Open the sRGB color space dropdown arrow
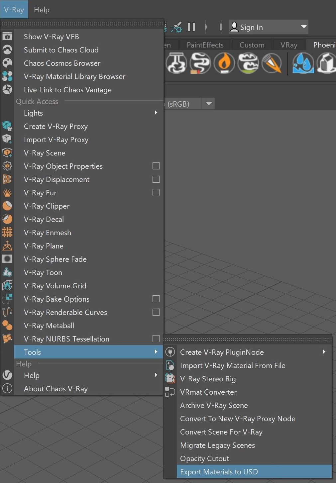The height and width of the screenshot is (483, 336). pos(209,104)
